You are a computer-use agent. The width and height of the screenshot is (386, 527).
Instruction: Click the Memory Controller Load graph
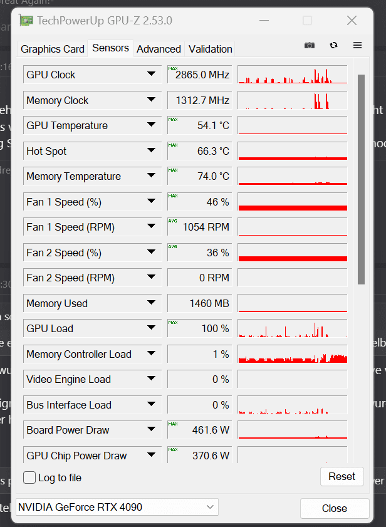pyautogui.click(x=293, y=353)
